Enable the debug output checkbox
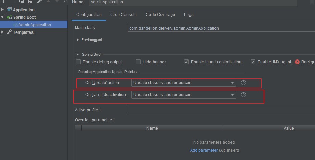315x160 pixels. [78, 62]
